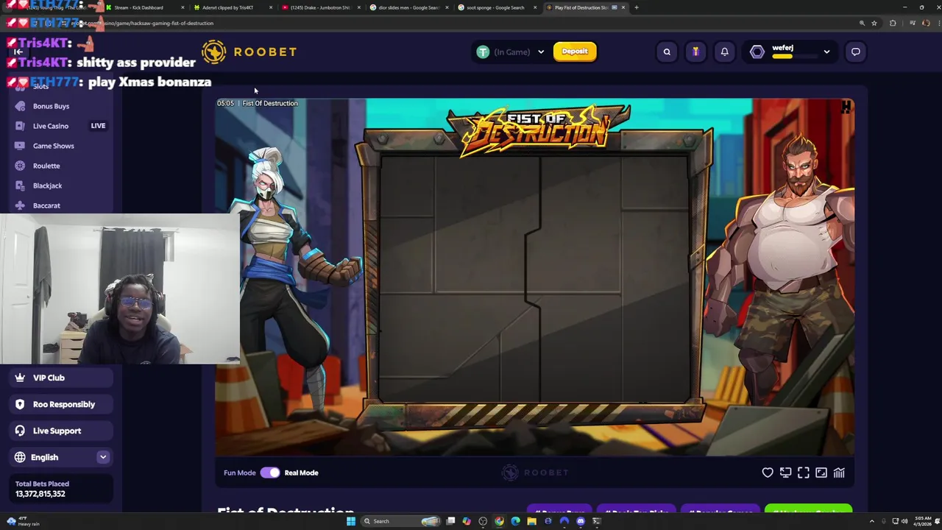Image resolution: width=942 pixels, height=530 pixels.
Task: Open a new browser tab
Action: pos(637,7)
